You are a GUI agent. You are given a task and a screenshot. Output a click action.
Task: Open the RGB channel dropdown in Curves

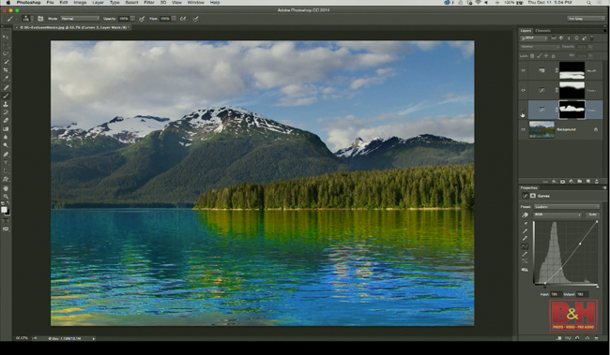(557, 214)
